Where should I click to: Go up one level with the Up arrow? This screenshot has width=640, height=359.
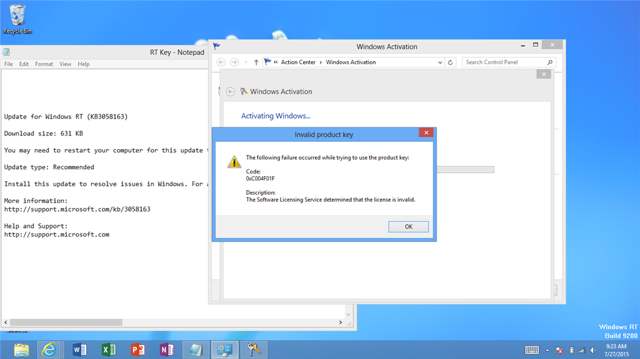256,62
